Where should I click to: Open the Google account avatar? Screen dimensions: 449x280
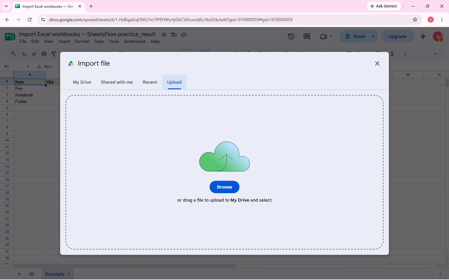tap(438, 36)
